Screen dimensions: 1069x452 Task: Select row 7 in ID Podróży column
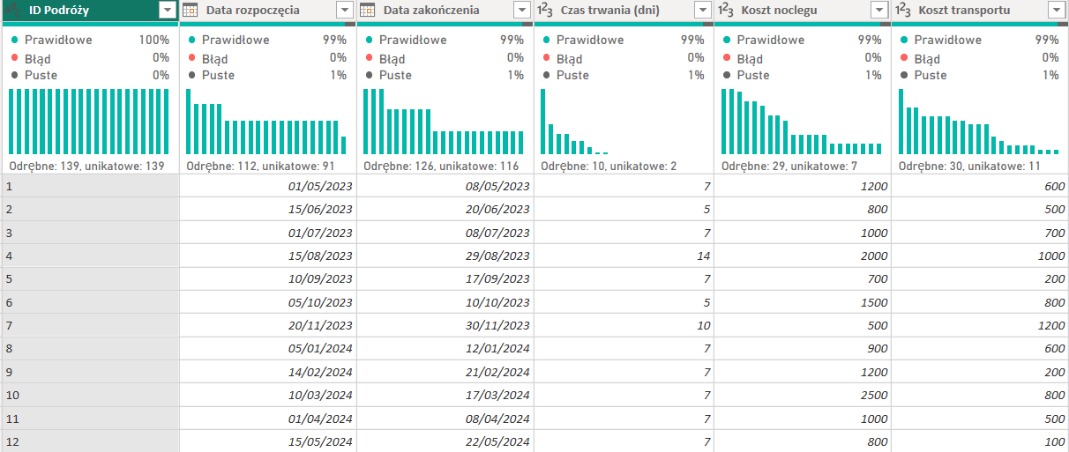pos(89,325)
